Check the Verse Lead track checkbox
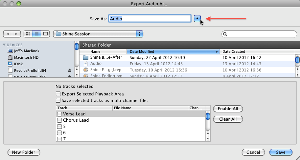300x160 pixels. pos(59,114)
